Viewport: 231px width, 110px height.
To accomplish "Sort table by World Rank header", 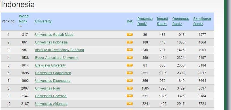I will [24, 18].
